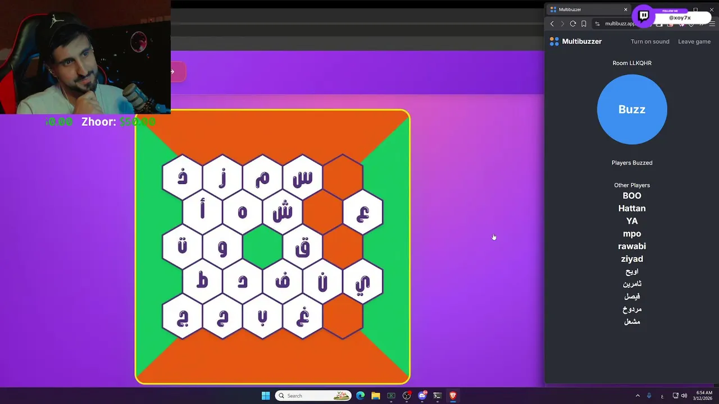Click the Brave browser taskbar icon

(452, 396)
